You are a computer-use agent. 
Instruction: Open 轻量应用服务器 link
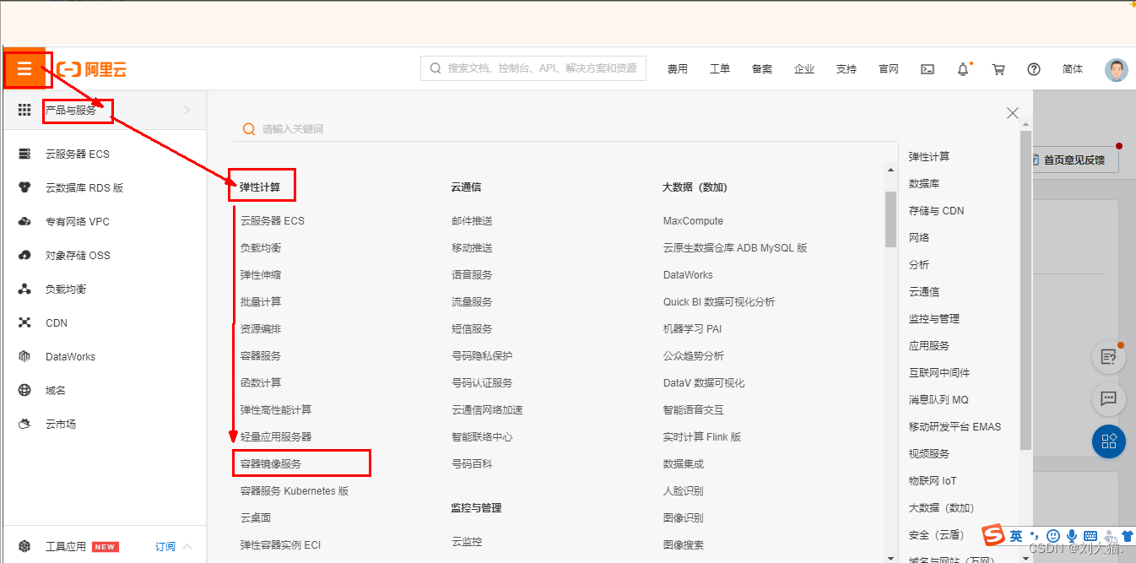click(276, 437)
